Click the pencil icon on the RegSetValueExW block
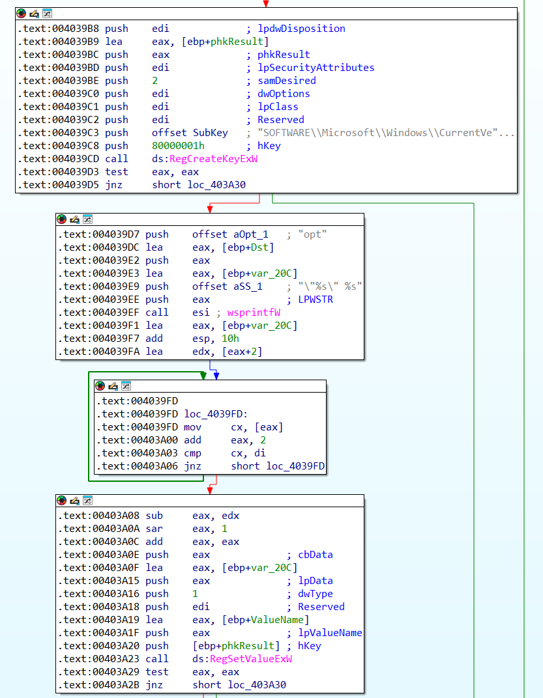The height and width of the screenshot is (698, 543). 74,501
